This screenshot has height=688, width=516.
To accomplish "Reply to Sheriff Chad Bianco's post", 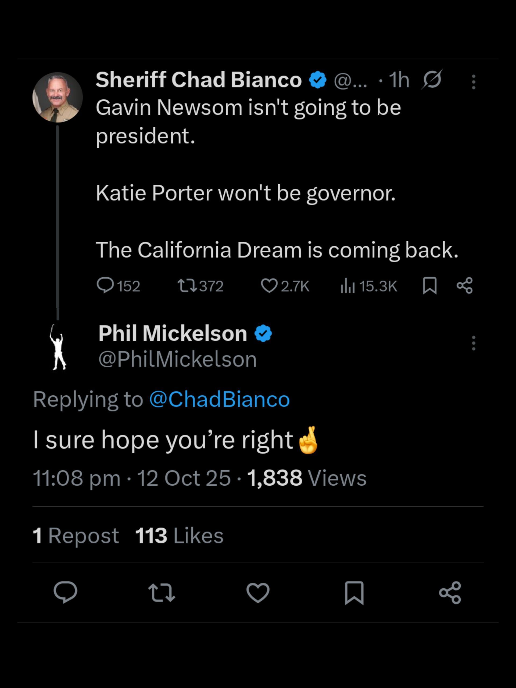I will tap(105, 285).
